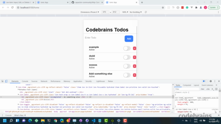Switch to the Sources tab
Screen dimensions: 221x124
pyautogui.click(x=35, y=81)
